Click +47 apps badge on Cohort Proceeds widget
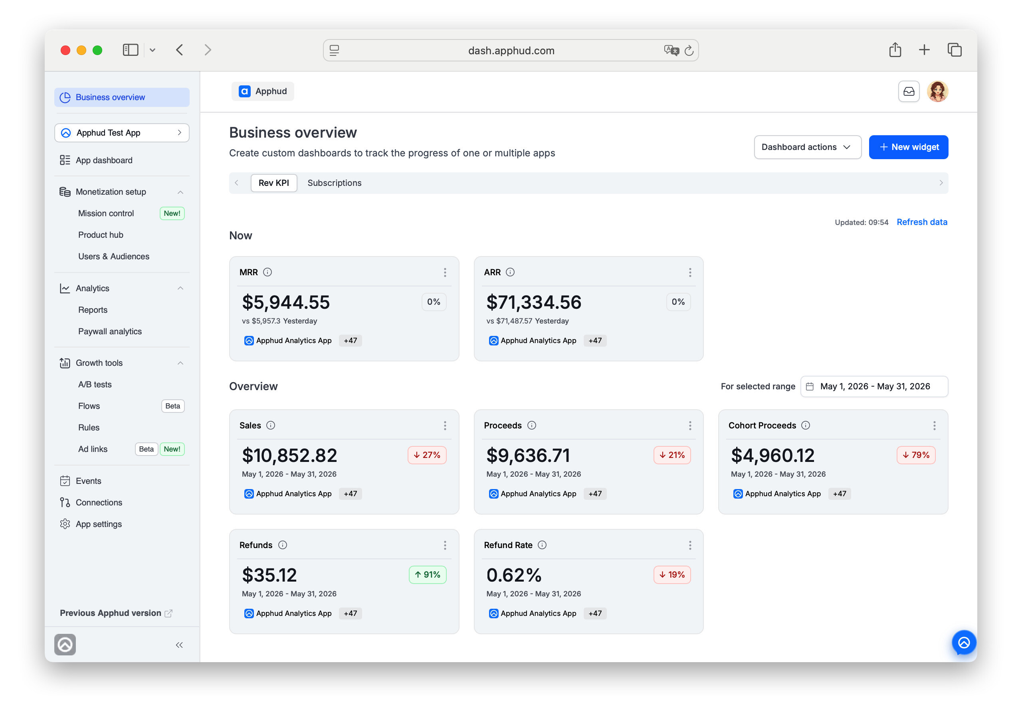This screenshot has width=1022, height=722. point(840,494)
